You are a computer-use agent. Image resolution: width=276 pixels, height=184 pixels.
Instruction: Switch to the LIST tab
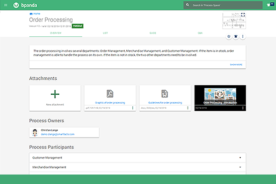tap(105, 33)
